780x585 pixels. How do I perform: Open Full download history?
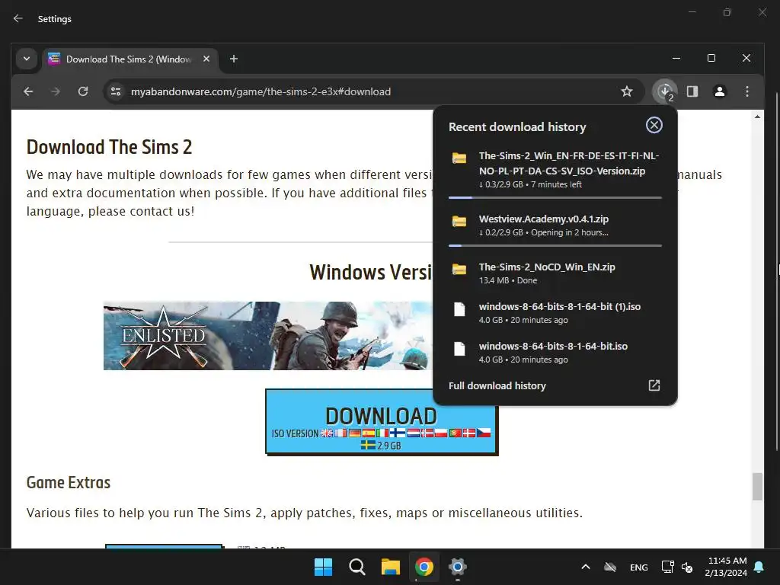497,385
